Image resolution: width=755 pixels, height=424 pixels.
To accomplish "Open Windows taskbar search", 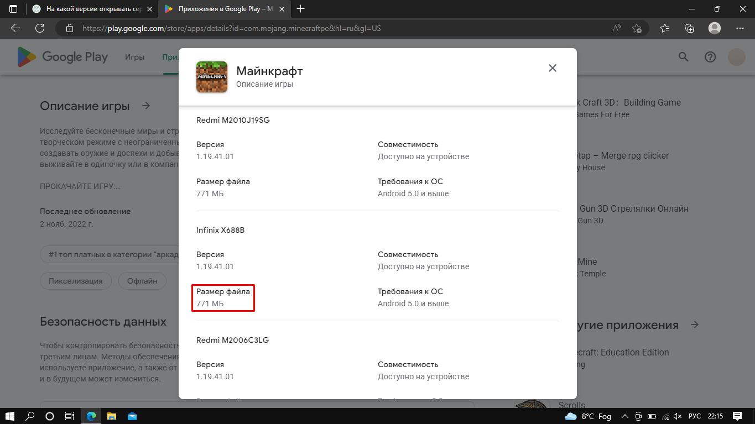I will click(30, 416).
